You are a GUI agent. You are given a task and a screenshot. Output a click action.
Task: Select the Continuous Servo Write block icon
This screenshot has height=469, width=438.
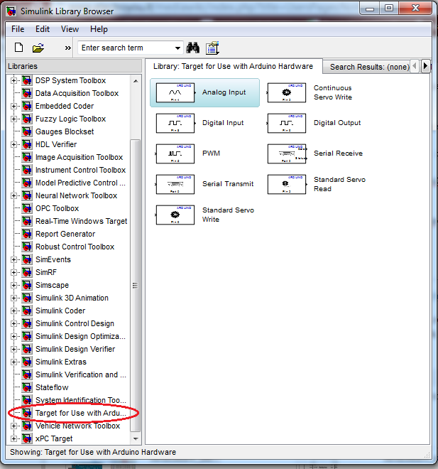tap(286, 93)
